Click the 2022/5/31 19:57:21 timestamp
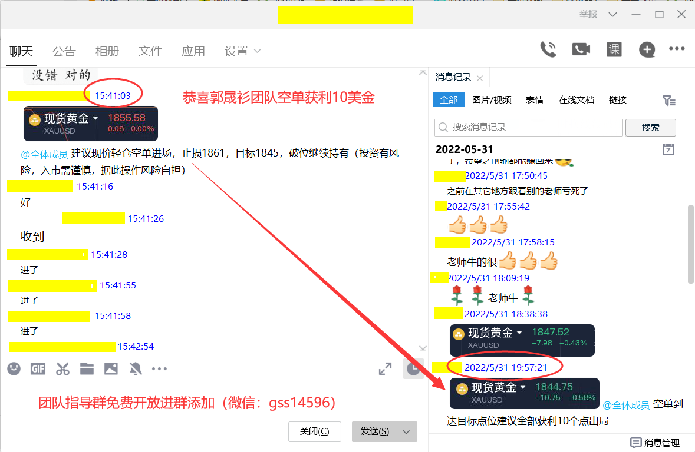Image resolution: width=695 pixels, height=452 pixels. [506, 367]
